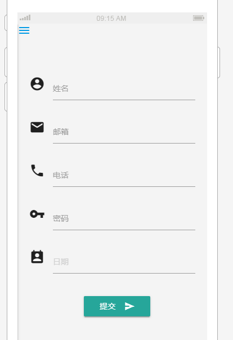
Task: Focus the 姓名 name input field
Action: 124,89
